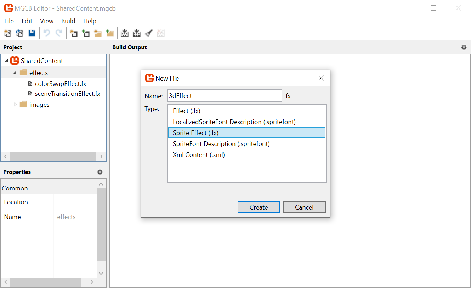The height and width of the screenshot is (288, 471).
Task: Open the Build menu
Action: point(68,21)
